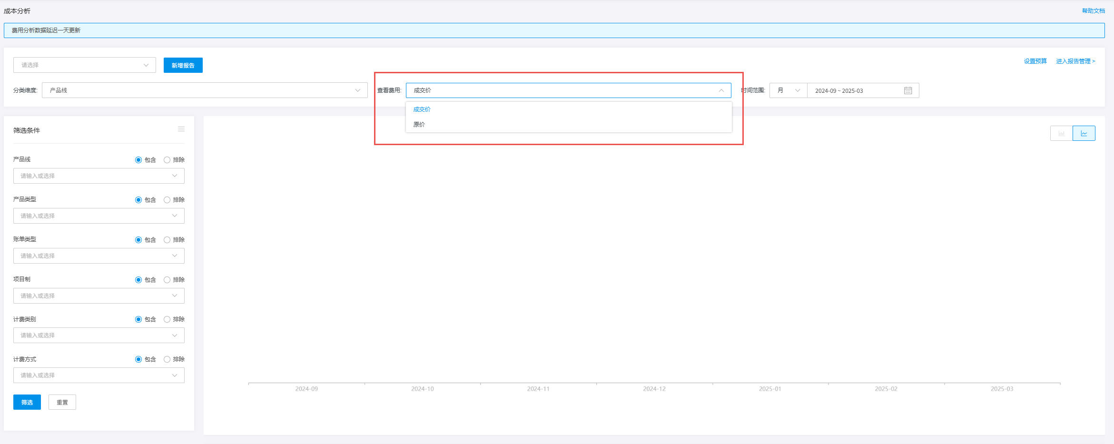The height and width of the screenshot is (444, 1114).
Task: Open calendar icon in date range field
Action: point(908,90)
